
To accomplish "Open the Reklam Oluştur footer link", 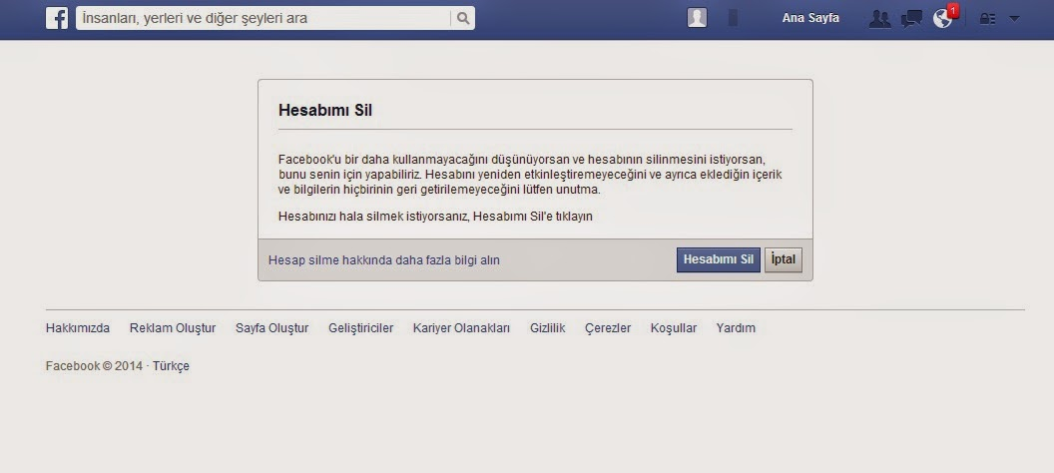I will click(x=173, y=328).
